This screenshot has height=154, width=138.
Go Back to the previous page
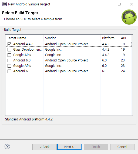(45, 147)
